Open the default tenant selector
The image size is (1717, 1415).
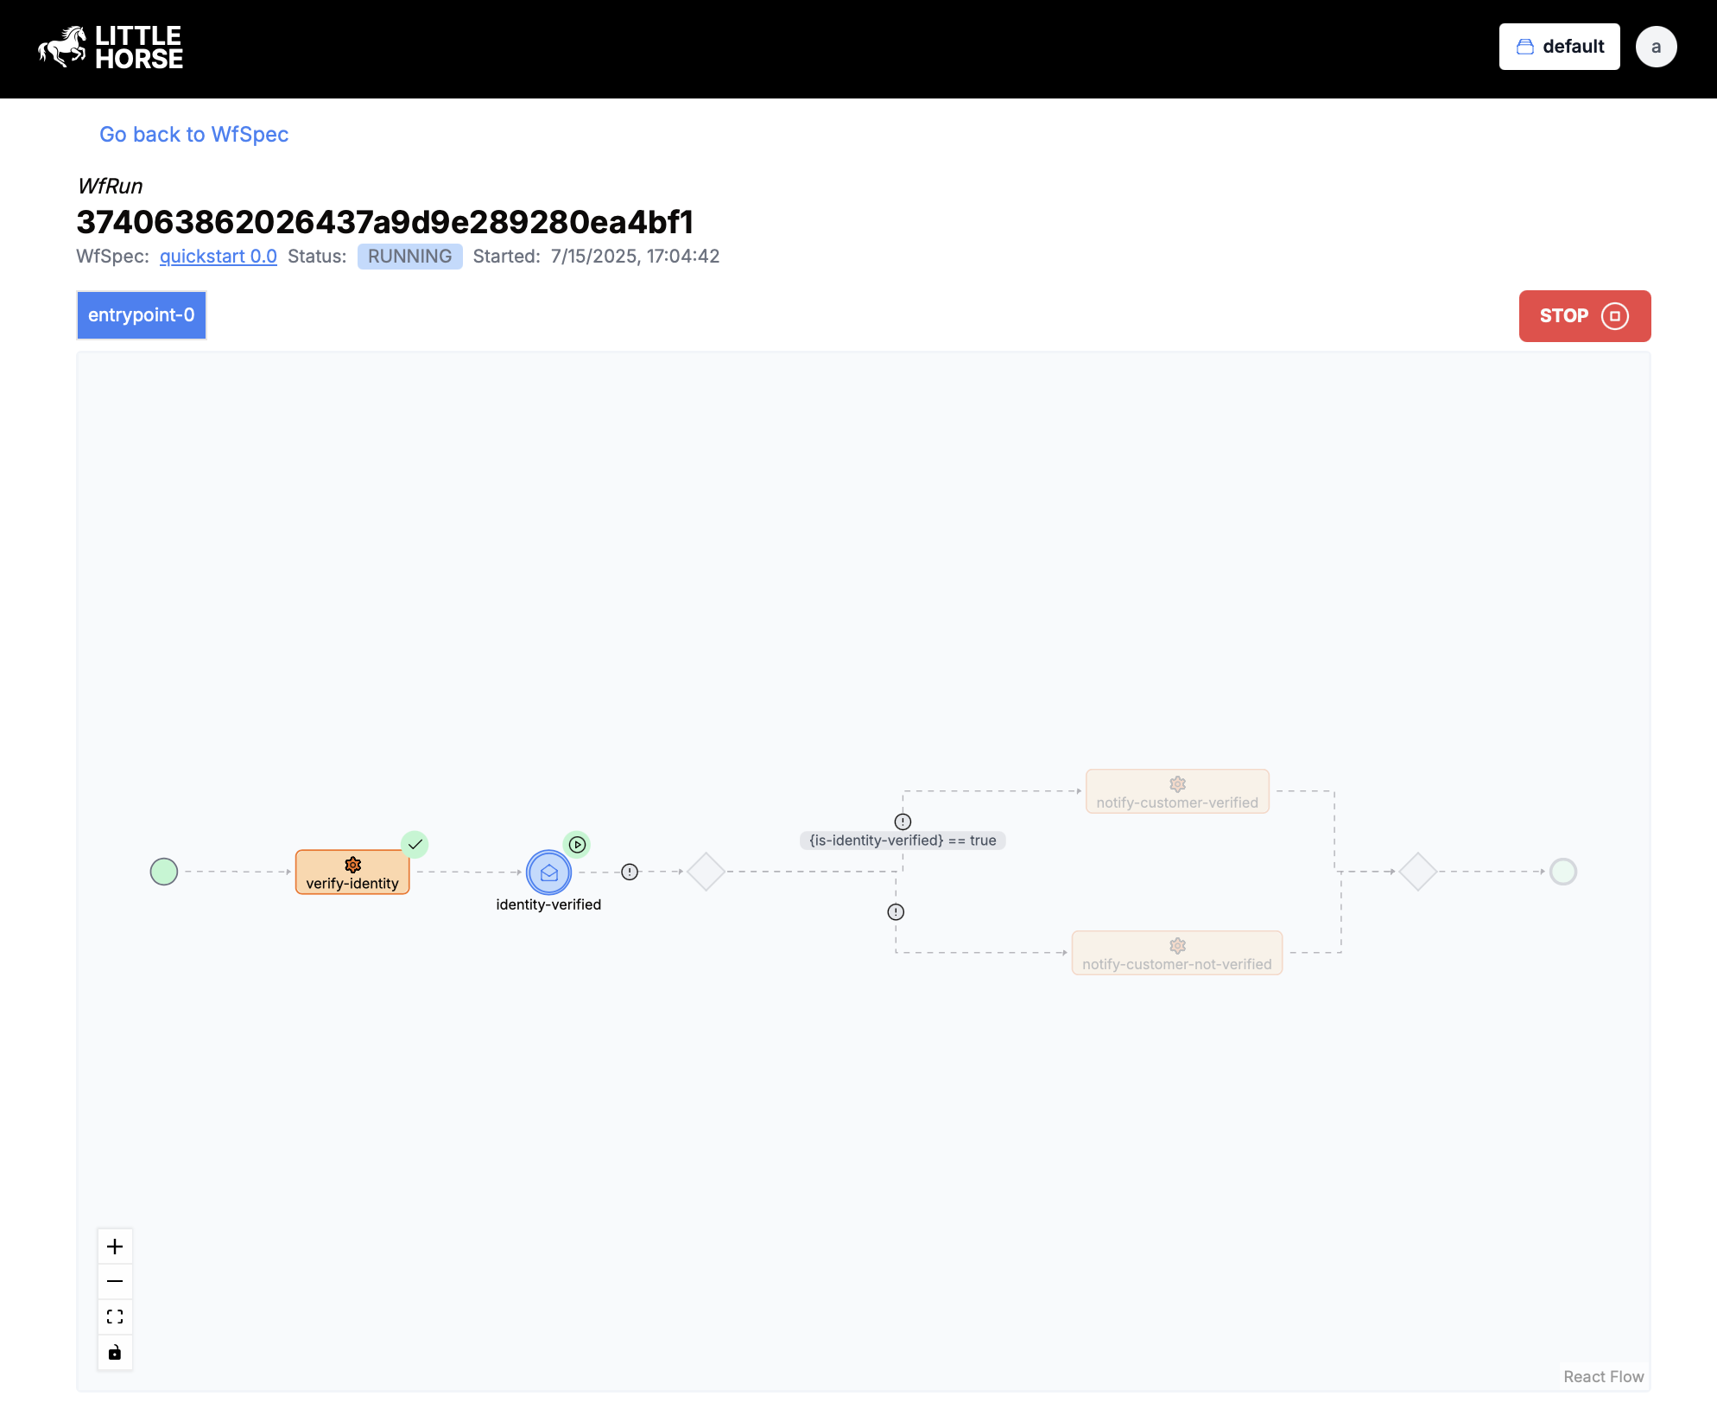1559,47
